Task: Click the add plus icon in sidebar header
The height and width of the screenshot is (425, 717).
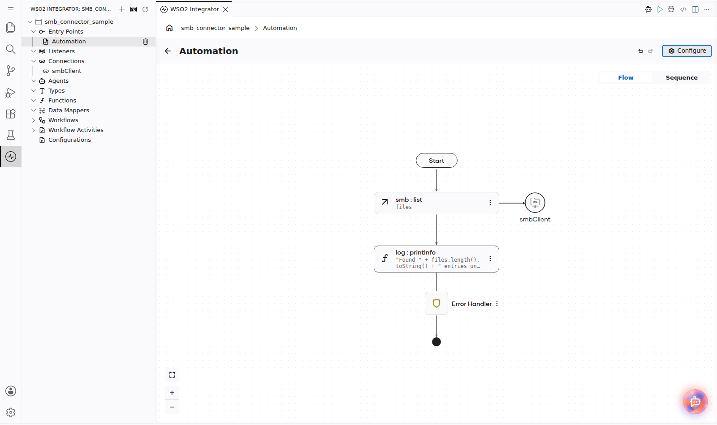Action: pos(121,9)
